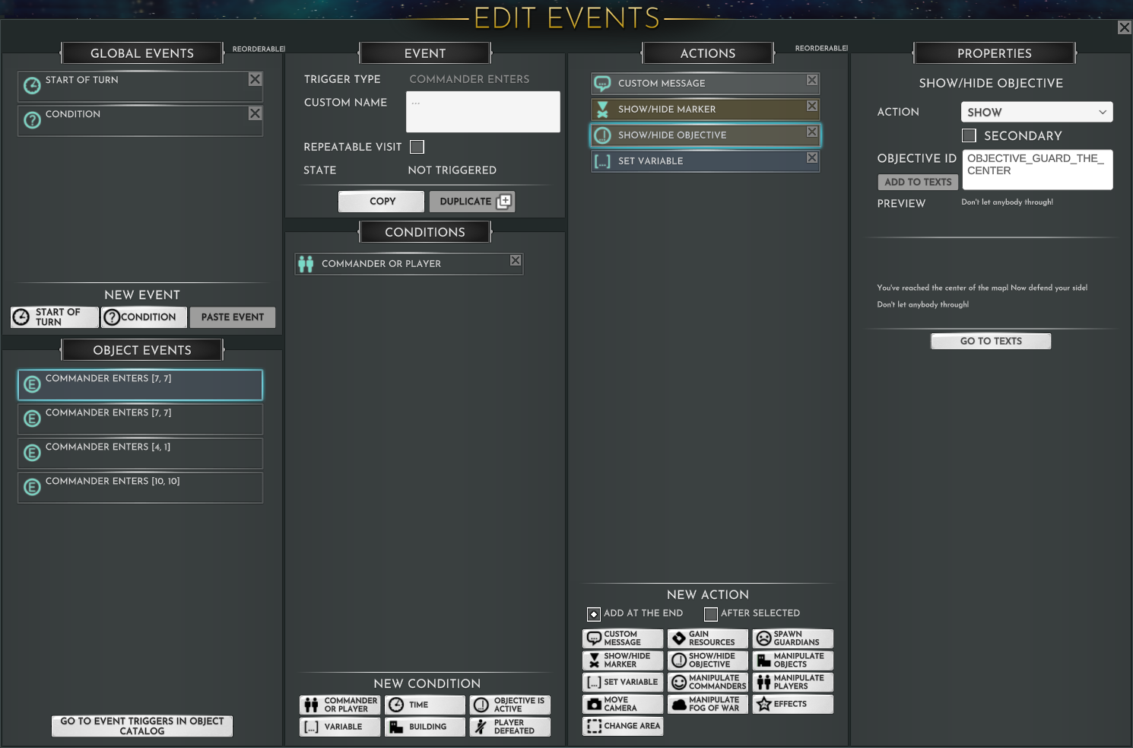Click the Custom Name text field
The image size is (1133, 748).
pyautogui.click(x=483, y=112)
